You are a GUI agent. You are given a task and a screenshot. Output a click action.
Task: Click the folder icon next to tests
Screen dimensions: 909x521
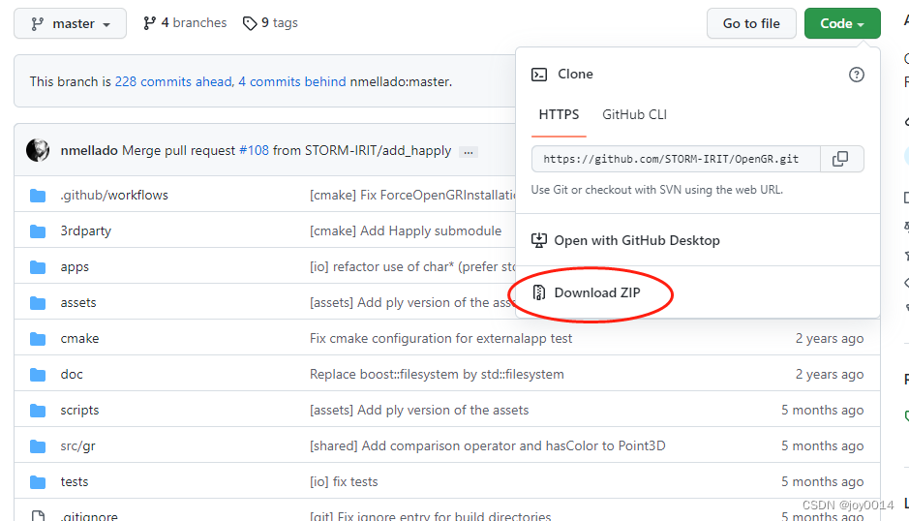[38, 482]
